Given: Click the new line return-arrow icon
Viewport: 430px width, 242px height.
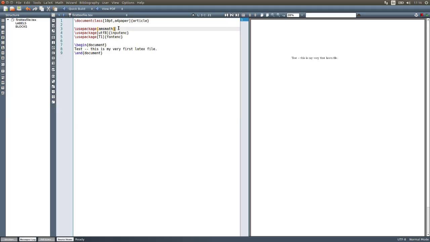Looking at the screenshot, I should [x=53, y=70].
